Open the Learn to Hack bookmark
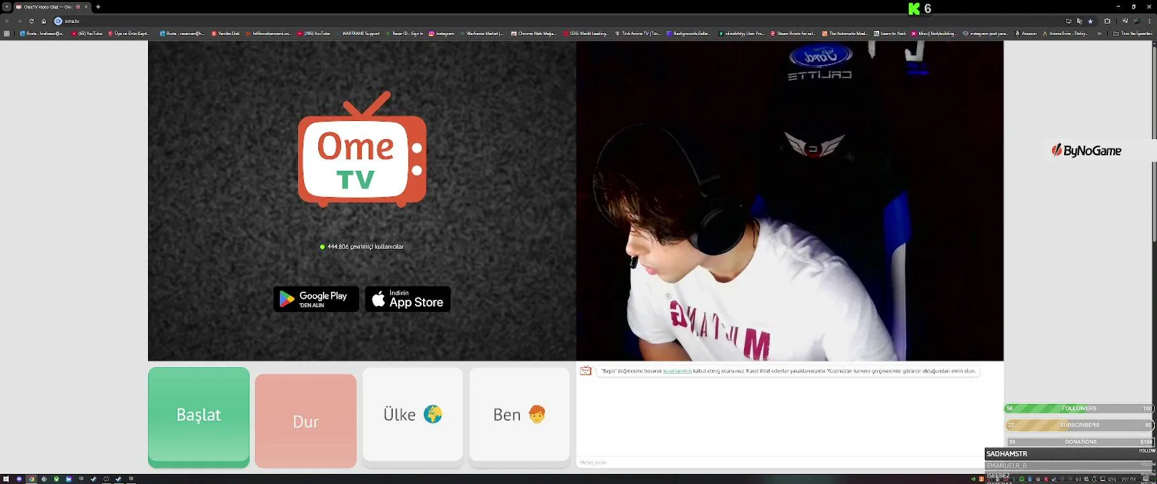Screen dimensions: 1157x484 tap(889, 34)
